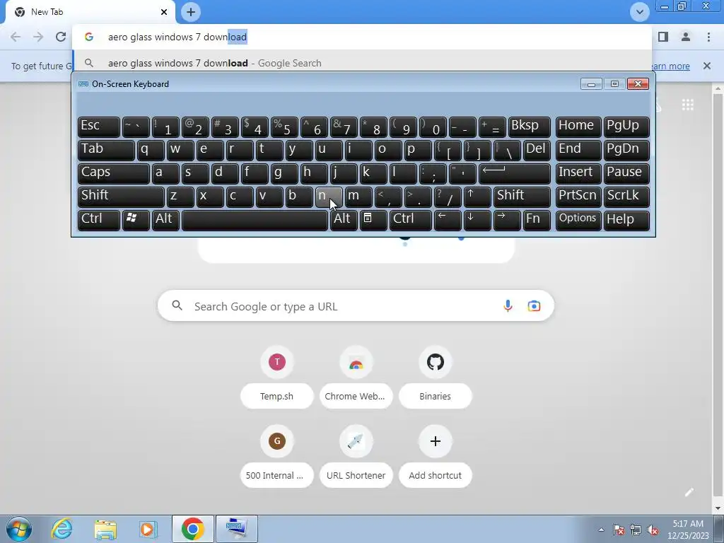Click the PrtScn key
Viewport: 724px width, 543px height.
tap(578, 197)
